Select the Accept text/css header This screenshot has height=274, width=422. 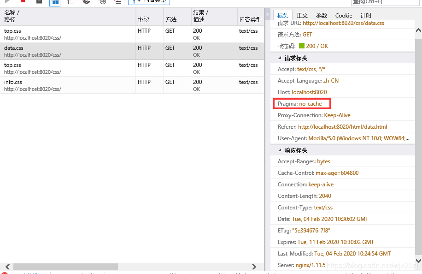(x=342, y=69)
